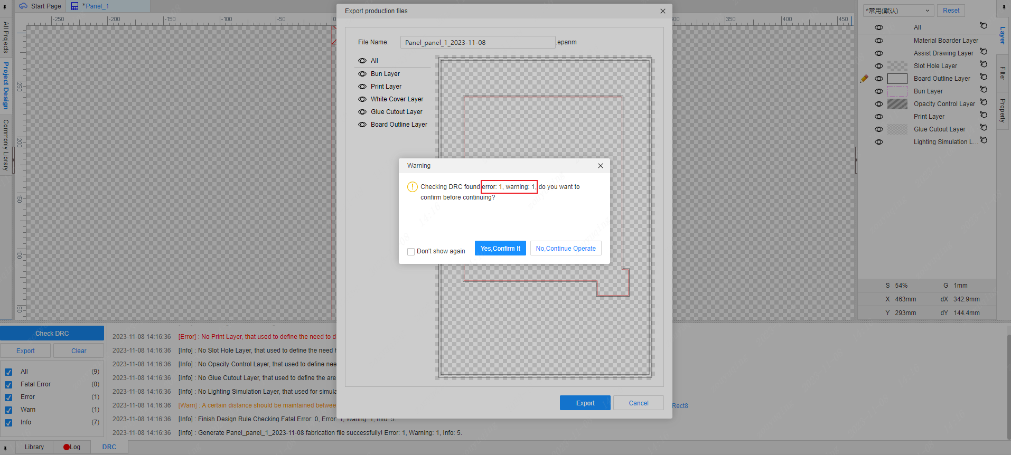Click the hand icon for Slot Hole Layer
Image resolution: width=1011 pixels, height=455 pixels.
tap(984, 64)
